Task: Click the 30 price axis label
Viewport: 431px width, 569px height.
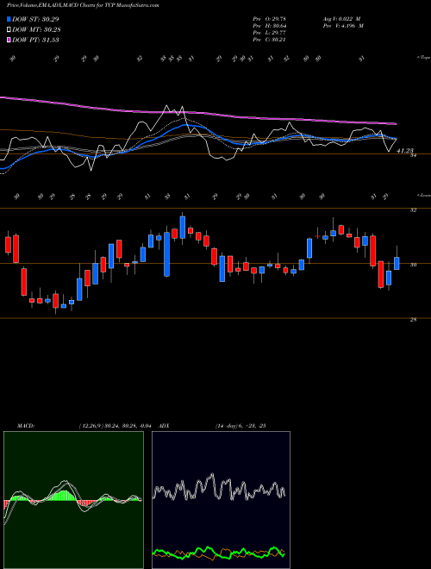Action: [413, 265]
